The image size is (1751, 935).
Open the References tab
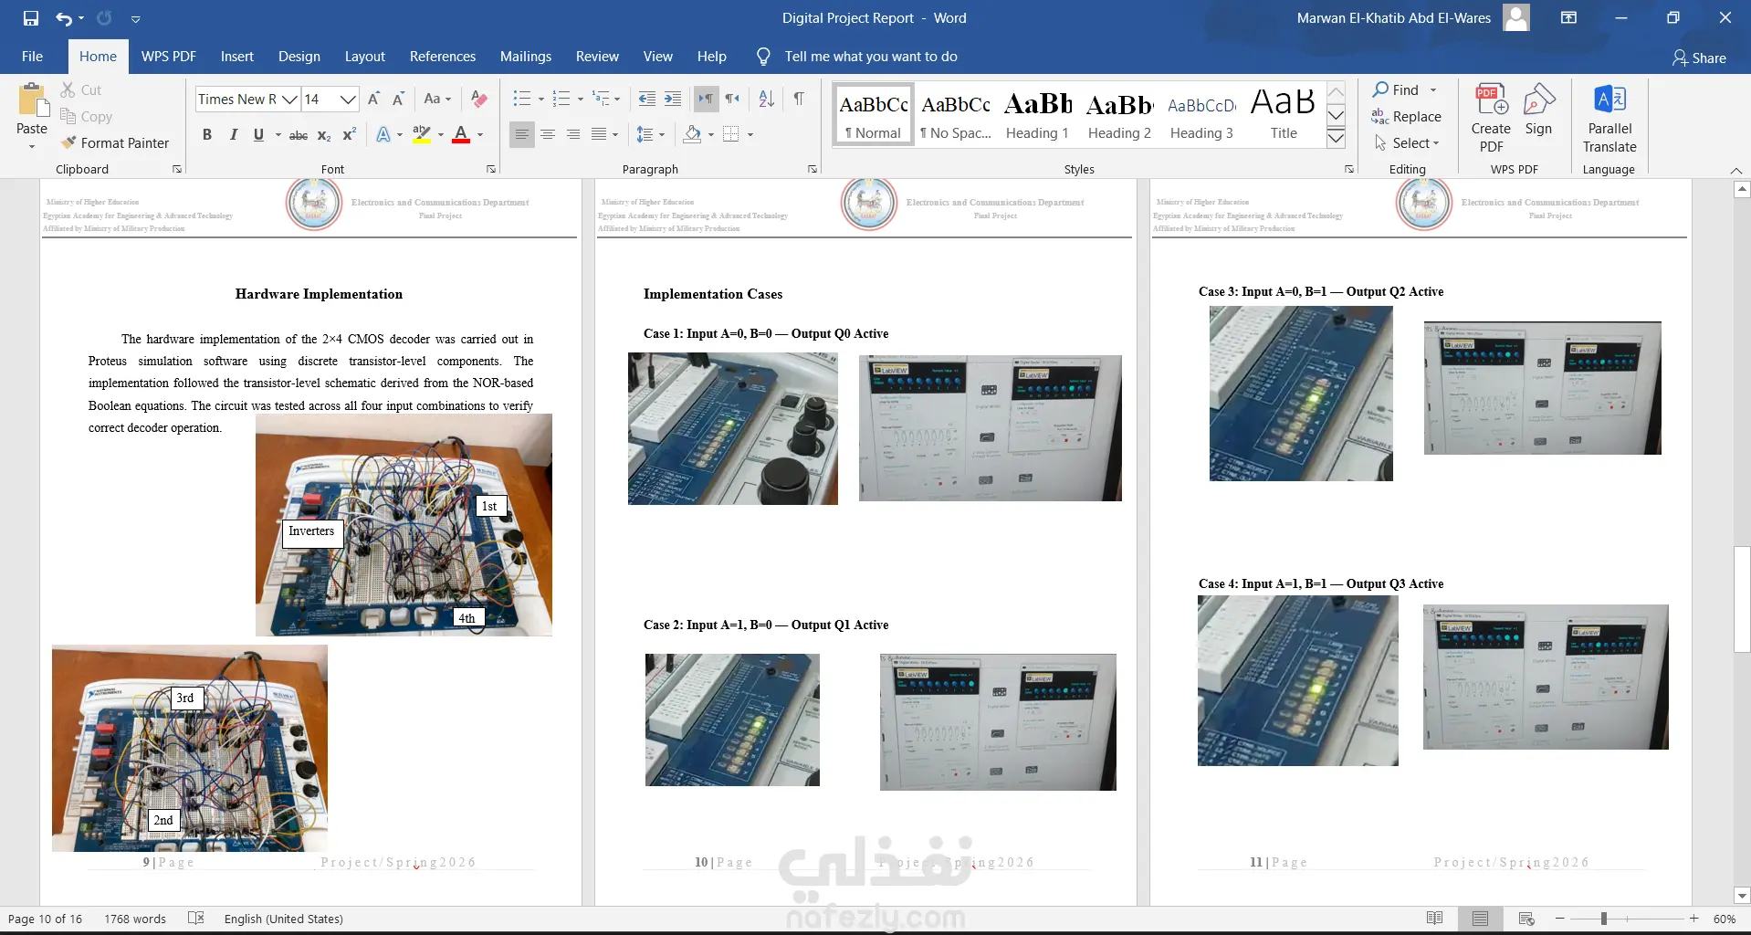point(443,57)
